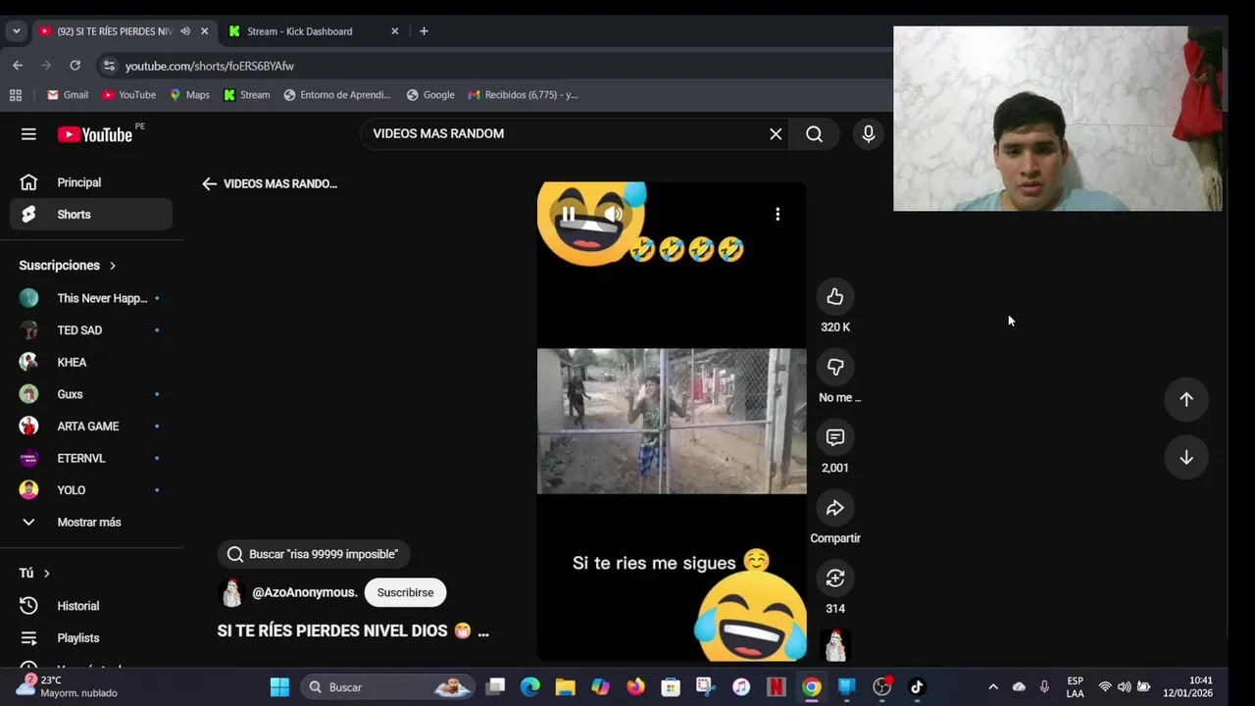Open the Windows Start menu
The image size is (1255, 706).
[x=279, y=687]
